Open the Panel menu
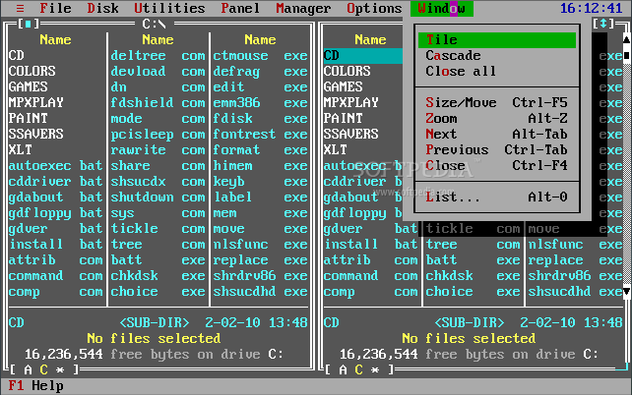The height and width of the screenshot is (395, 632). coord(240,8)
